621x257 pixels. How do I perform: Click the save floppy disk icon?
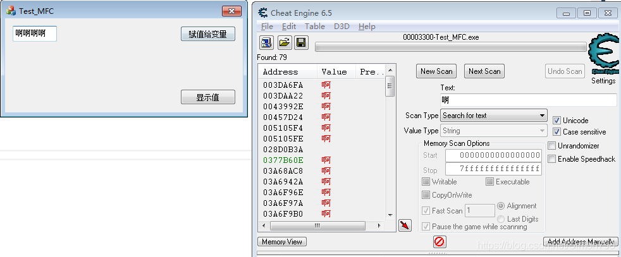[301, 42]
